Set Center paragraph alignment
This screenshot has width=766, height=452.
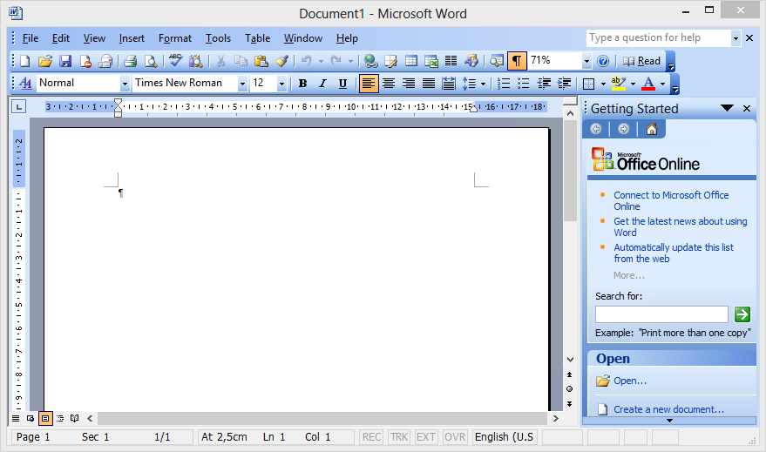tap(389, 84)
